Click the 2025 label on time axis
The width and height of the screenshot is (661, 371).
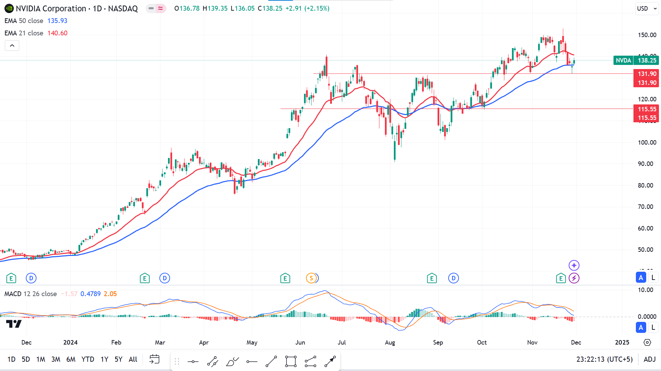622,342
